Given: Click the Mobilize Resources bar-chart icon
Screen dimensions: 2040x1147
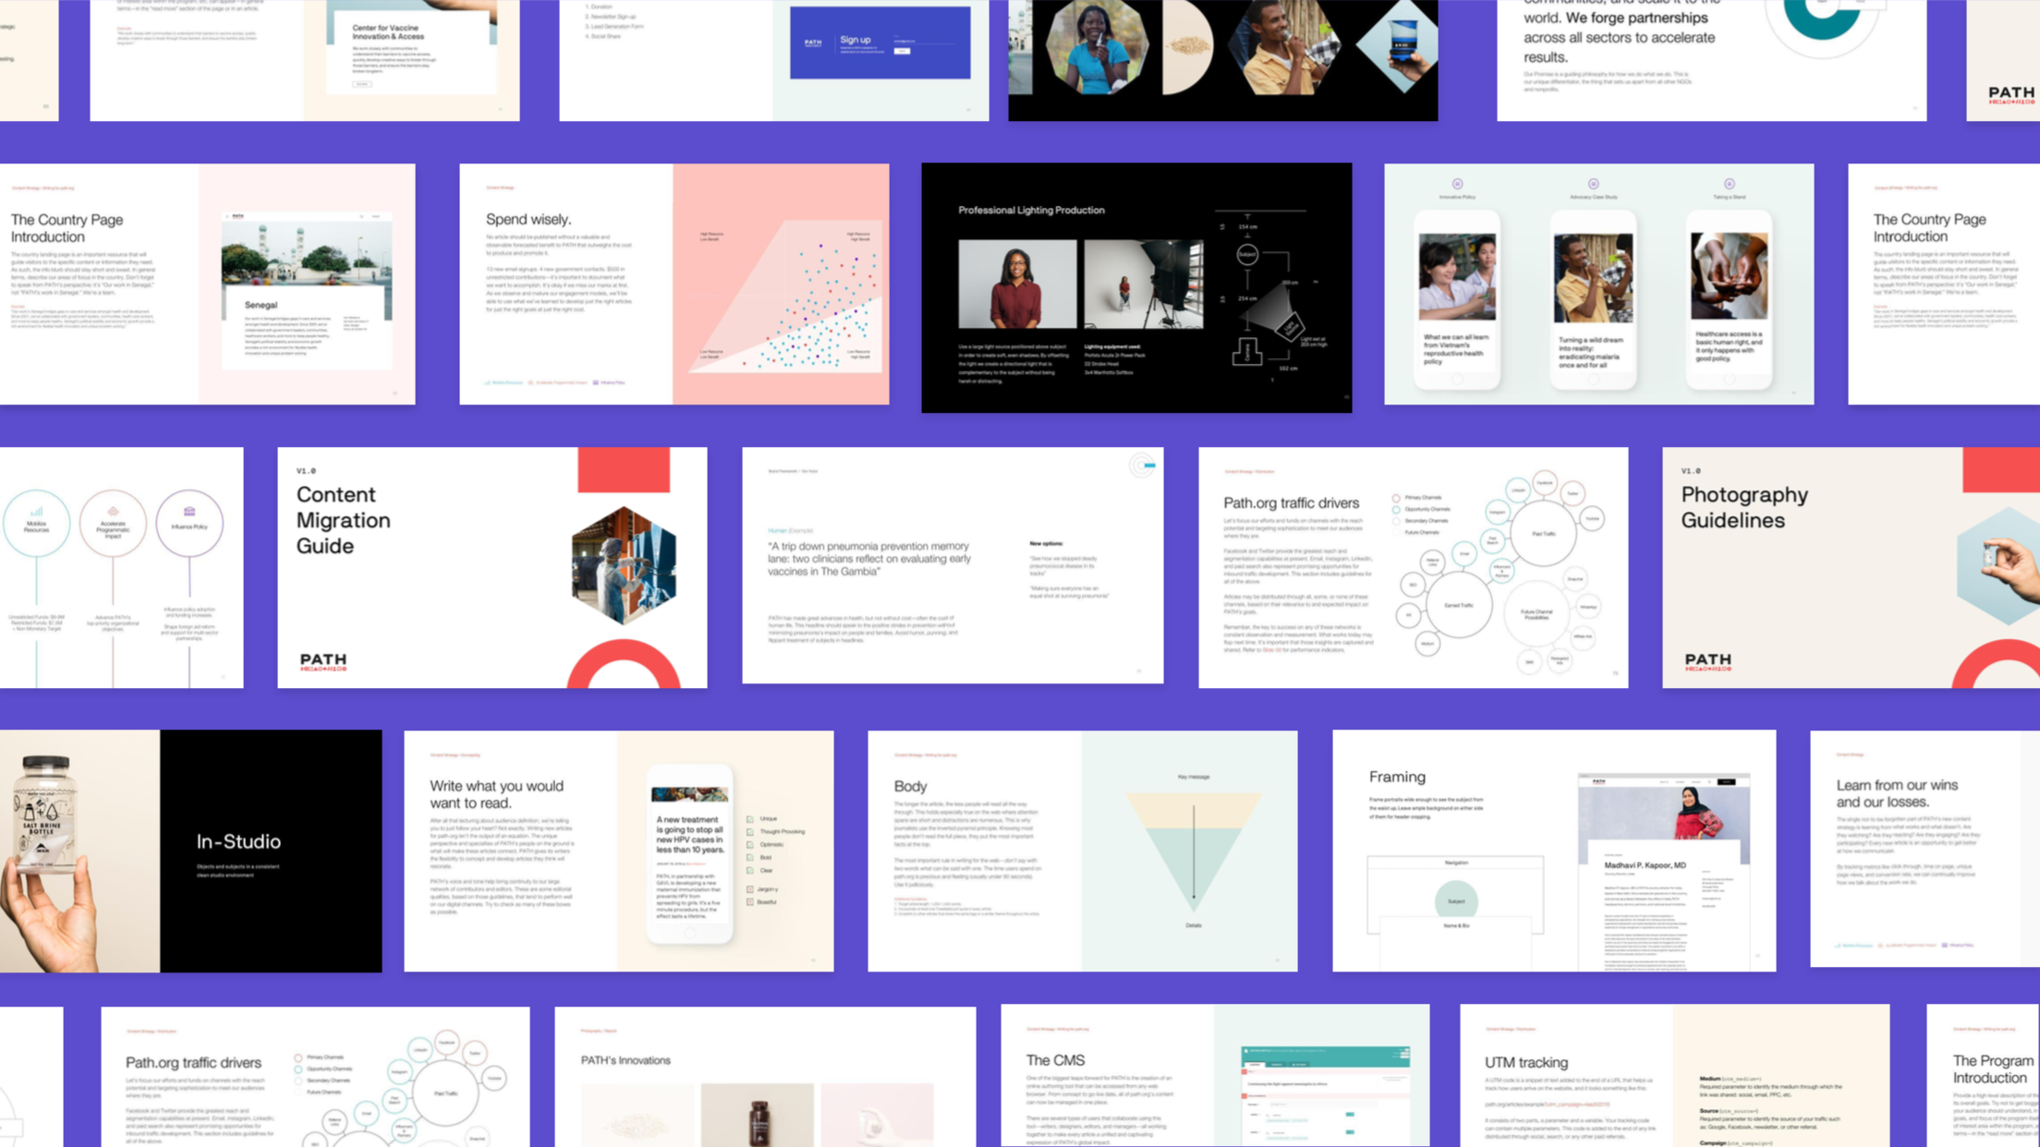Looking at the screenshot, I should click(36, 511).
